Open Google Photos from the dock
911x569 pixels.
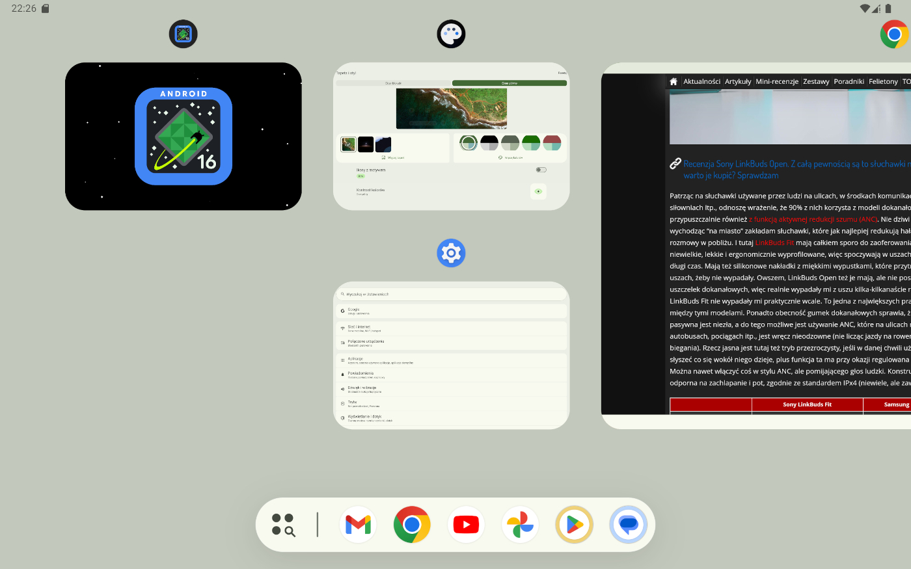click(520, 525)
